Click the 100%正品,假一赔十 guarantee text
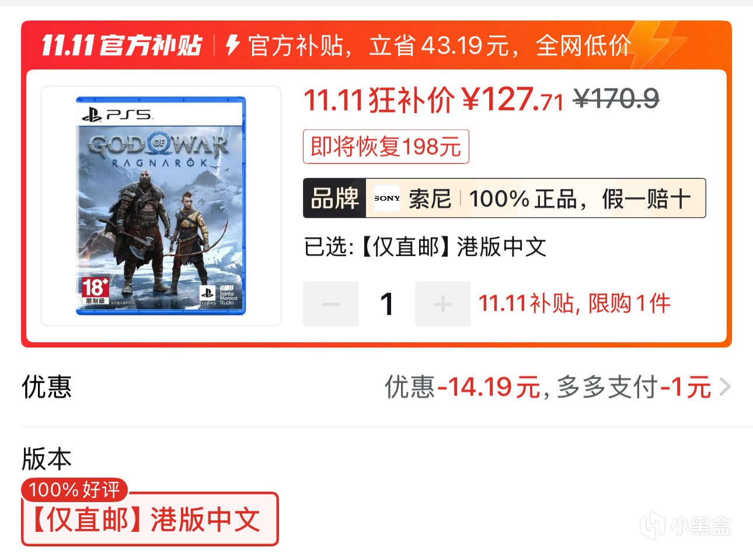The width and height of the screenshot is (753, 554). 580,199
